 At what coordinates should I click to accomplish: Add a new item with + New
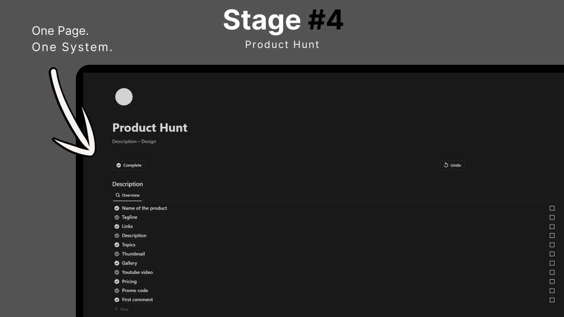[122, 309]
